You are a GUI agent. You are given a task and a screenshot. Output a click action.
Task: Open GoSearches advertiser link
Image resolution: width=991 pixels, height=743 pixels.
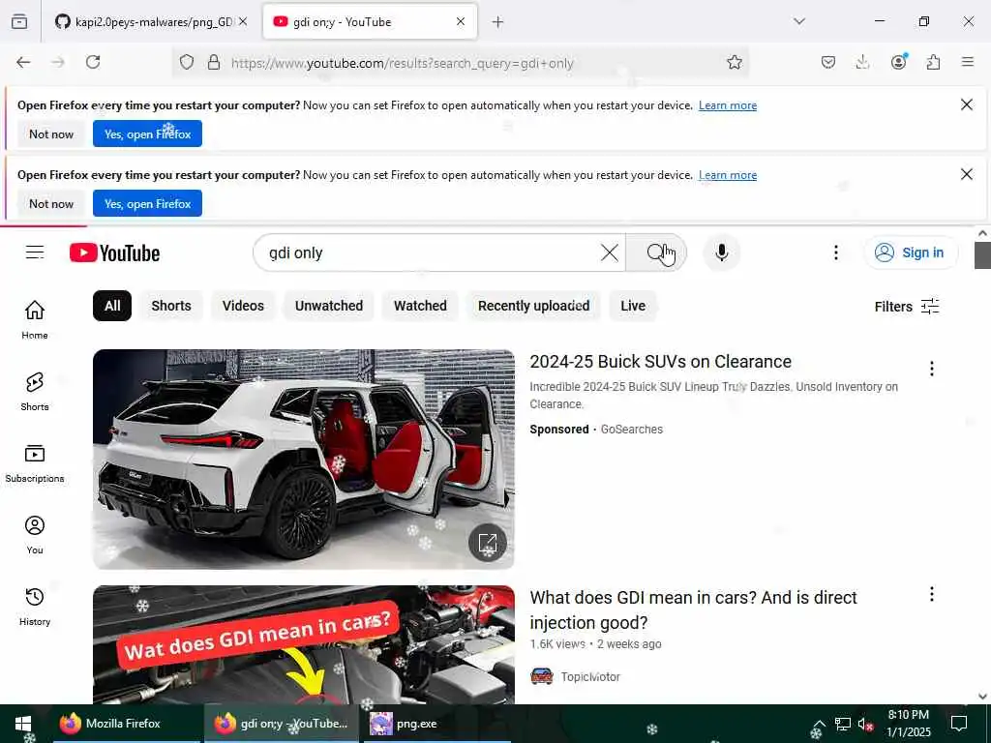click(631, 429)
